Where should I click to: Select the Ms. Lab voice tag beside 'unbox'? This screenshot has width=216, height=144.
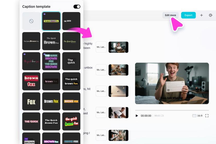101,70
